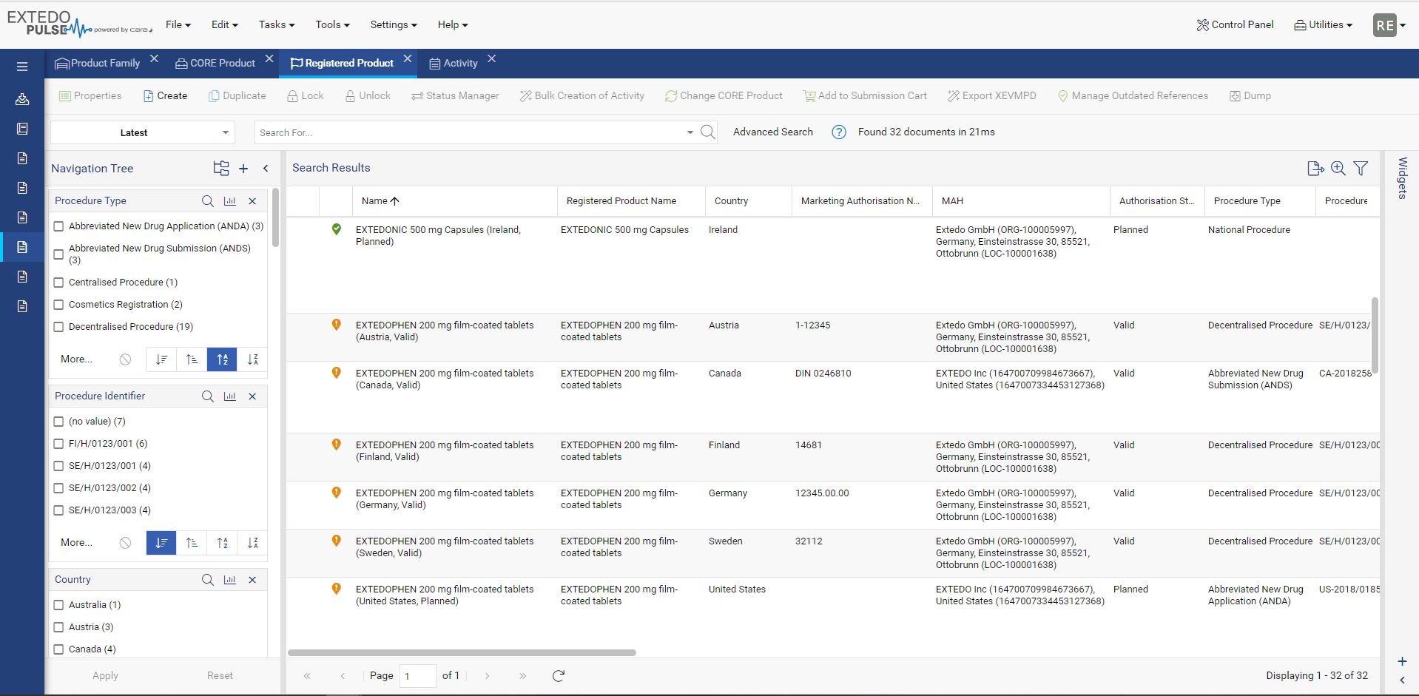This screenshot has height=696, width=1419.
Task: Expand the Utilities dropdown
Action: 1323,24
